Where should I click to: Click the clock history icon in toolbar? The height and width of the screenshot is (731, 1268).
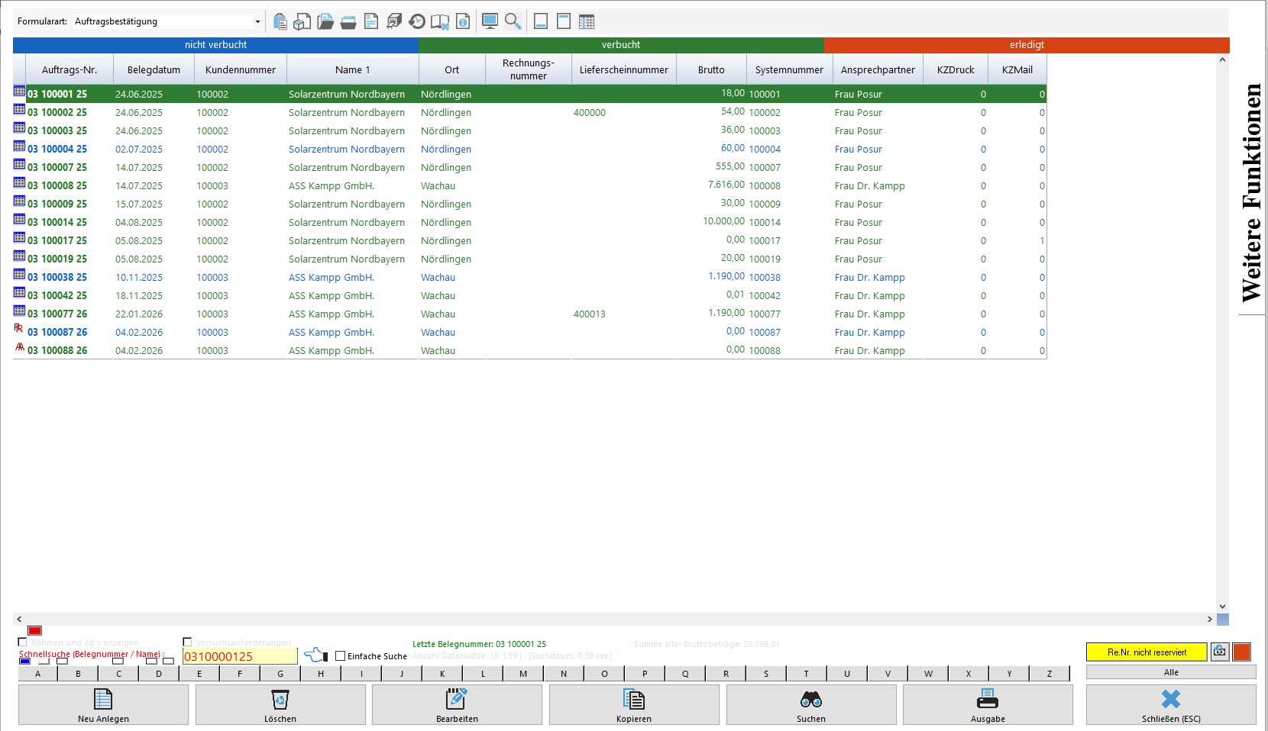pos(417,21)
